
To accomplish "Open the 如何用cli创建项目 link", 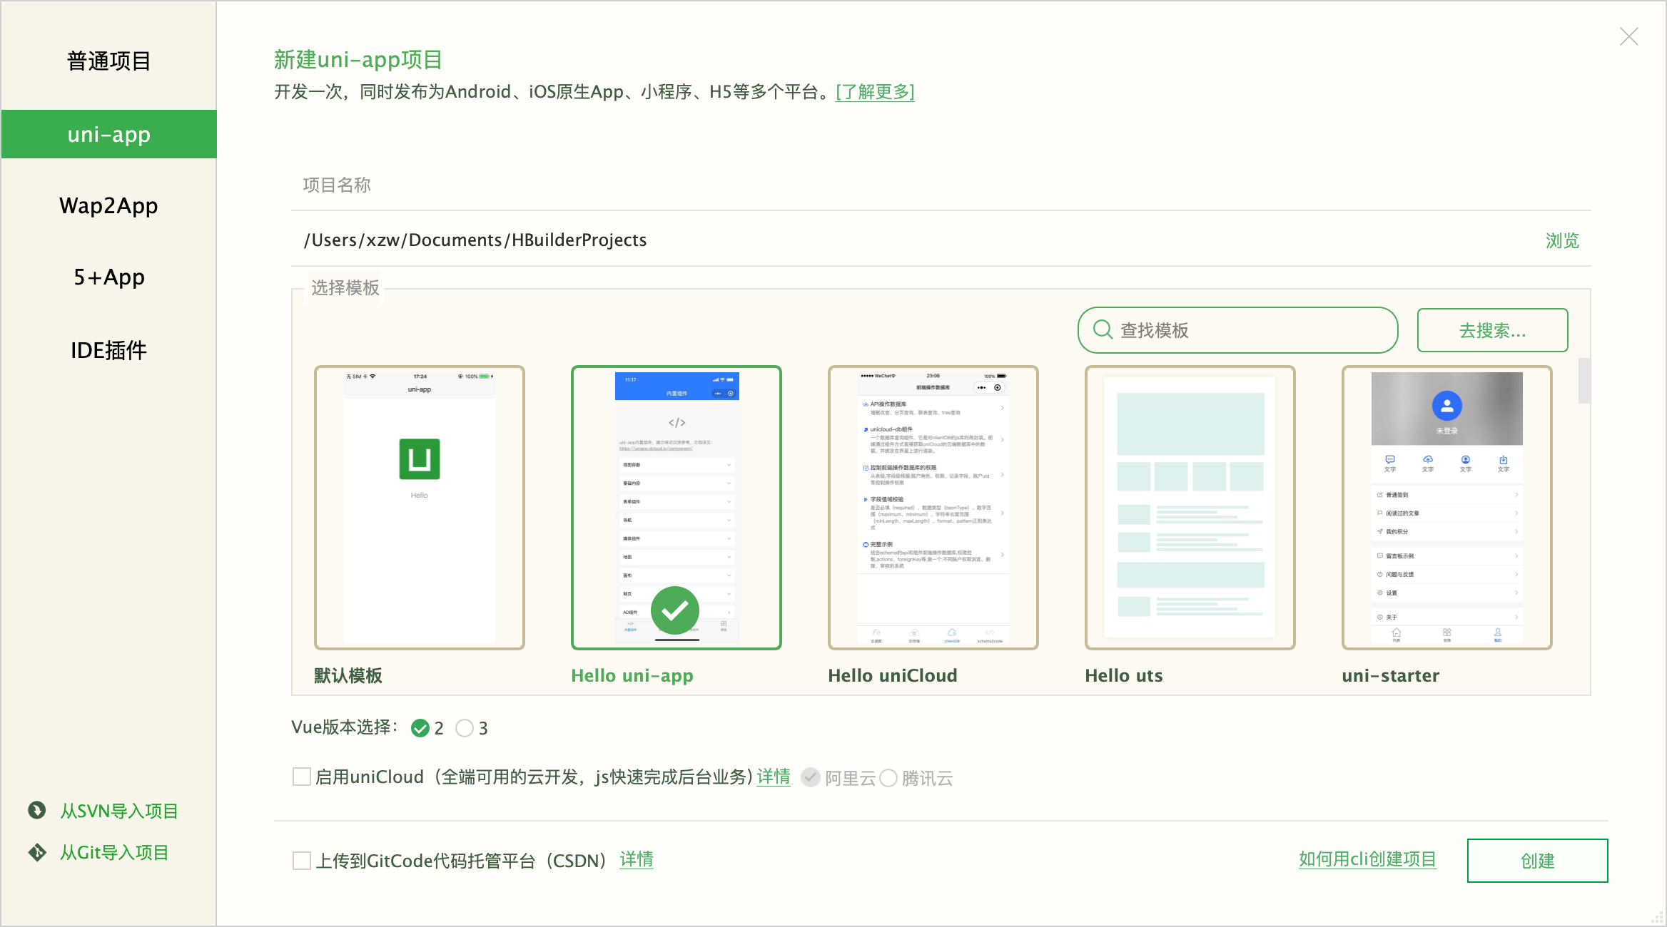I will [x=1368, y=860].
